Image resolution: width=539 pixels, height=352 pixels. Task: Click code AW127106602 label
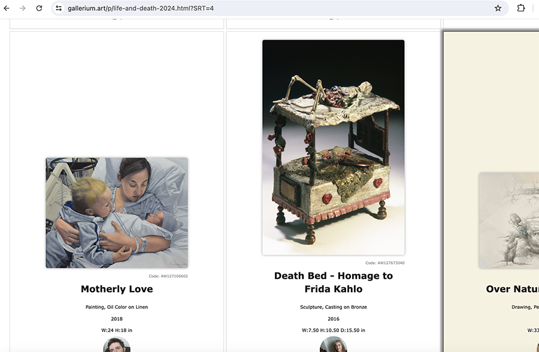pyautogui.click(x=168, y=276)
